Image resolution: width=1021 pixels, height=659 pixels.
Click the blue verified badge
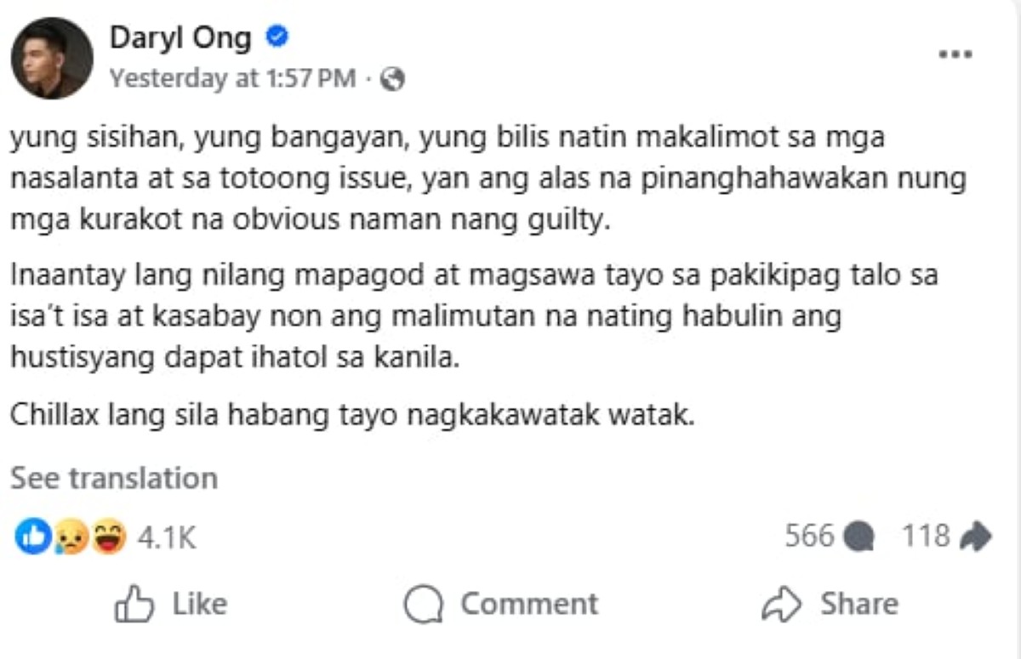click(x=277, y=37)
